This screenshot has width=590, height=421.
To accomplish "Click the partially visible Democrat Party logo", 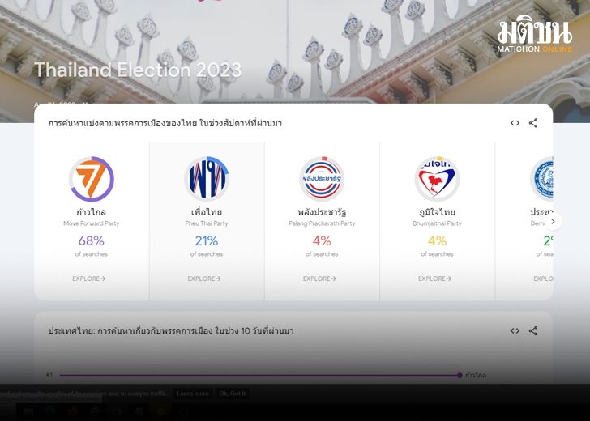I will (x=542, y=179).
